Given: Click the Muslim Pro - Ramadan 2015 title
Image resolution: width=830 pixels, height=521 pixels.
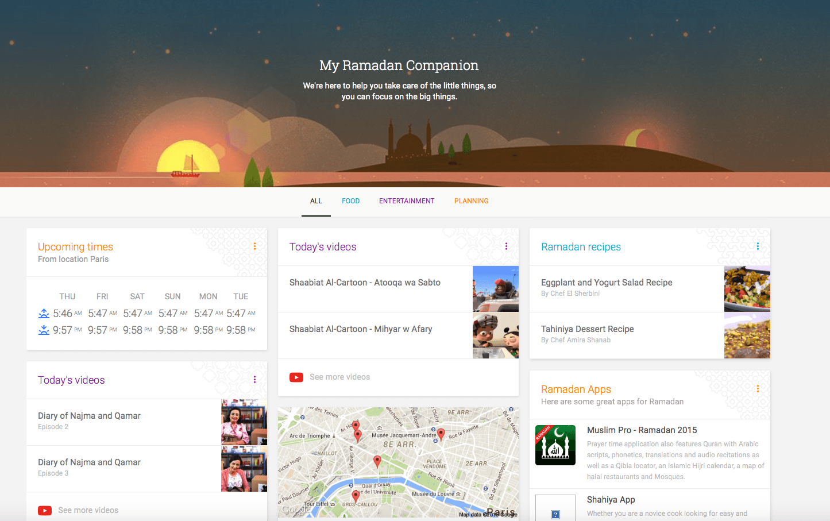Looking at the screenshot, I should tap(642, 430).
